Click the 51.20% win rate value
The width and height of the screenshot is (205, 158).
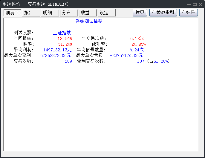tap(65, 44)
